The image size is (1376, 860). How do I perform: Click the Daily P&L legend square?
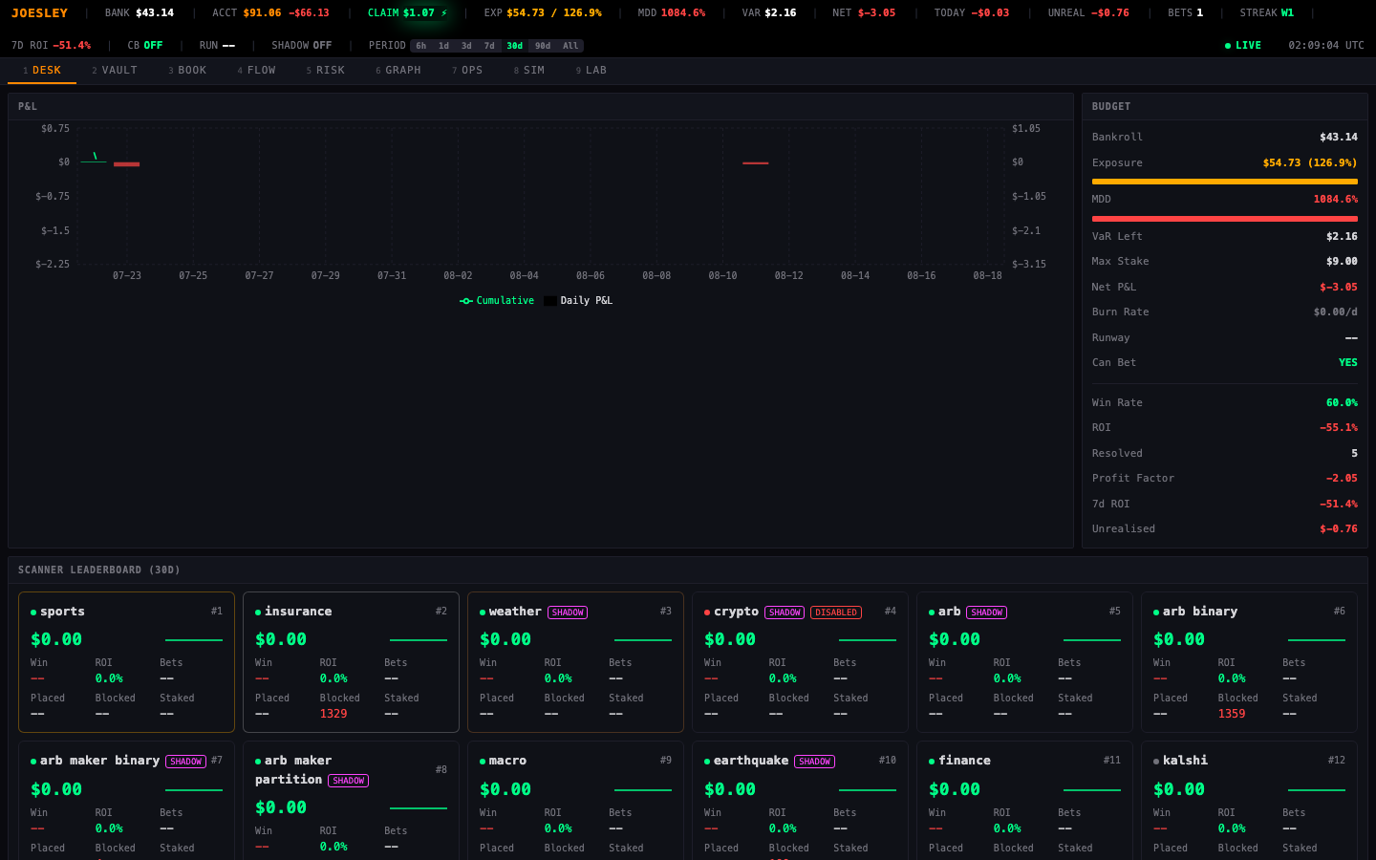550,301
